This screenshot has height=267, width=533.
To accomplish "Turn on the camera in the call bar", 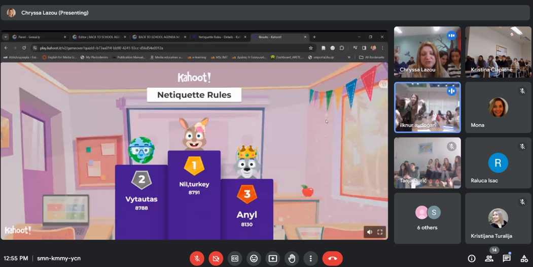I will tap(216, 258).
